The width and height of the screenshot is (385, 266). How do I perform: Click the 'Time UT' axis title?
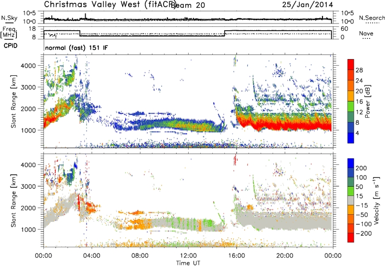188,263
